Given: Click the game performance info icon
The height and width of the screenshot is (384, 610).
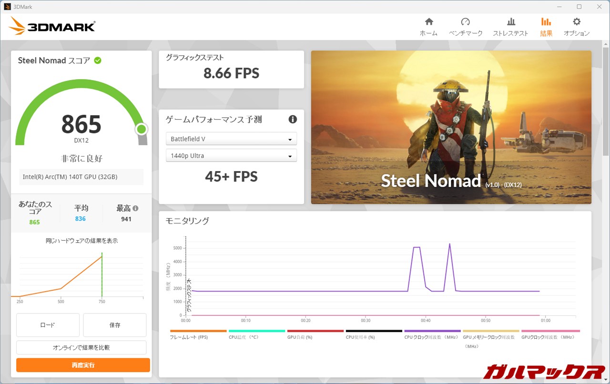Looking at the screenshot, I should 293,119.
